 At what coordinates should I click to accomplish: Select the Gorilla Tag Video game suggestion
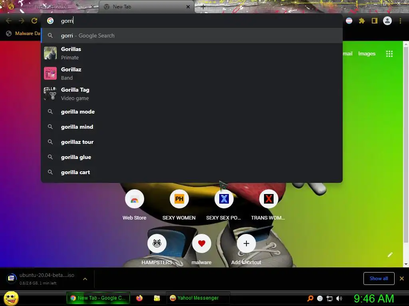(x=192, y=94)
